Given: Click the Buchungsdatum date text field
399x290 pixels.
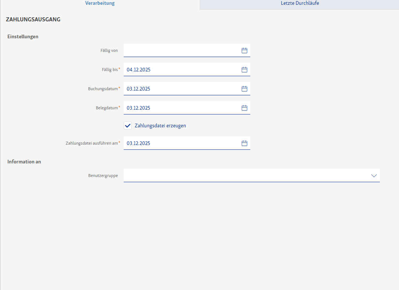Looking at the screenshot, I should [x=180, y=89].
